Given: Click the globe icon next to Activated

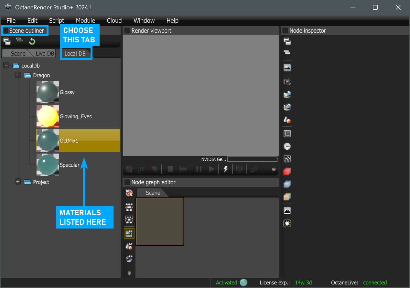Looking at the screenshot, I should [243, 283].
